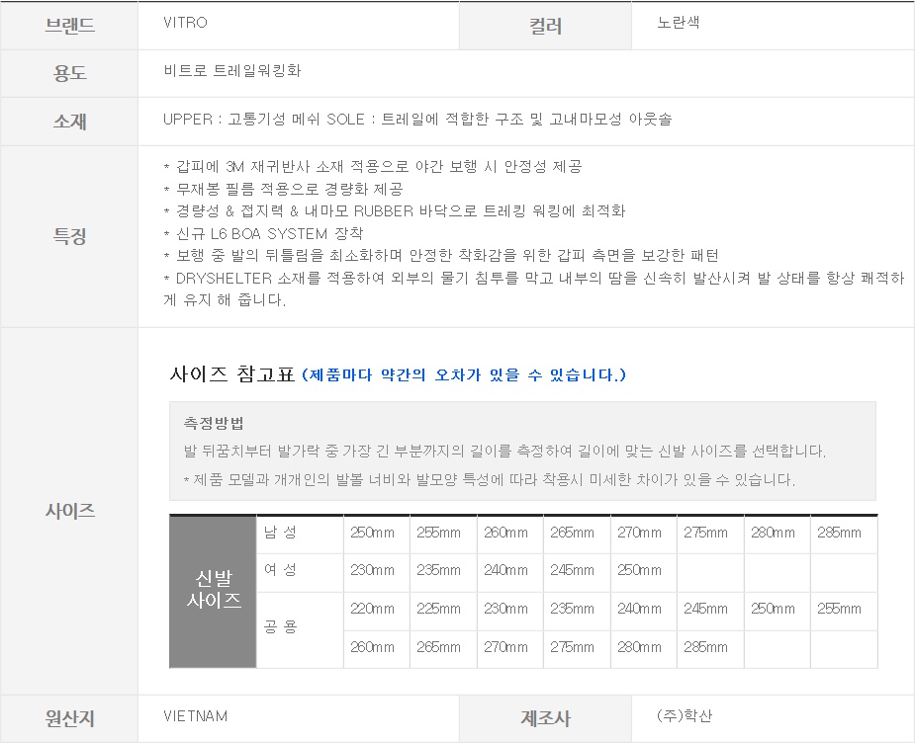Select the 노란색 color value
The image size is (915, 743).
[678, 23]
